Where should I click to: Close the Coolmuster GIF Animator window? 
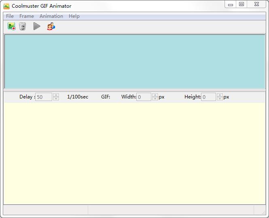tap(256, 4)
